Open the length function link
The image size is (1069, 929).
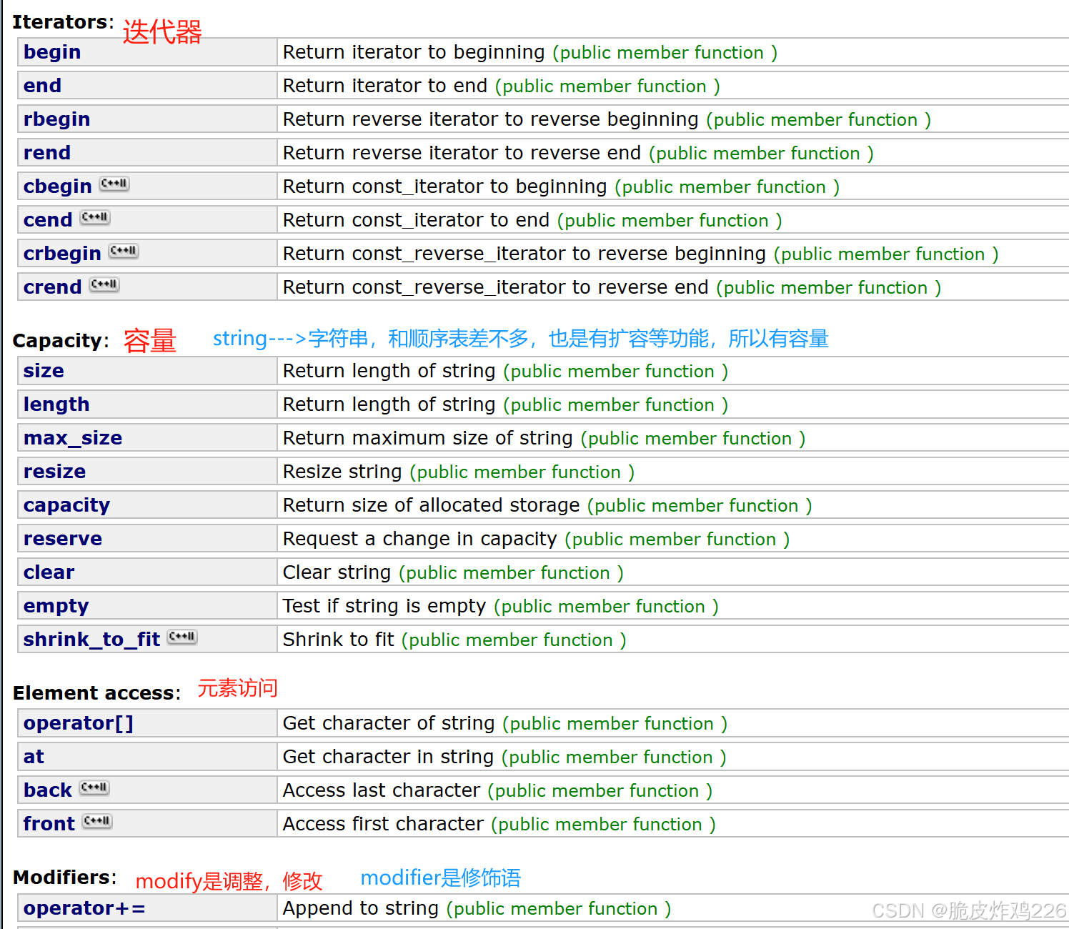(56, 404)
